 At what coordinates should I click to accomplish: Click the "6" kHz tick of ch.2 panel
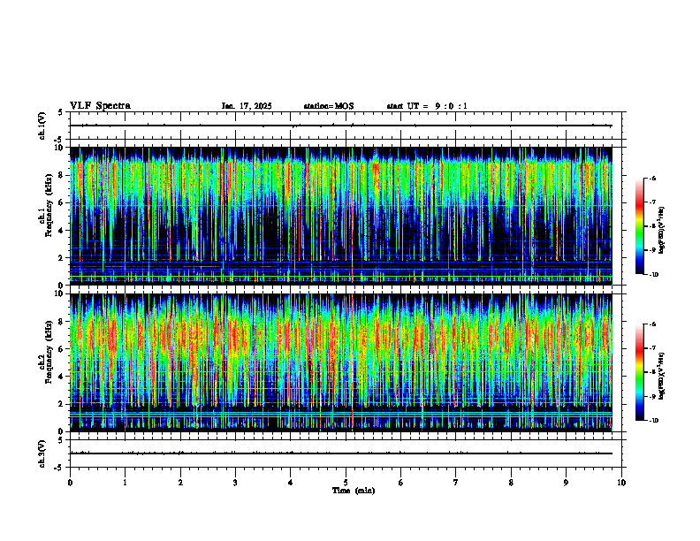click(62, 349)
